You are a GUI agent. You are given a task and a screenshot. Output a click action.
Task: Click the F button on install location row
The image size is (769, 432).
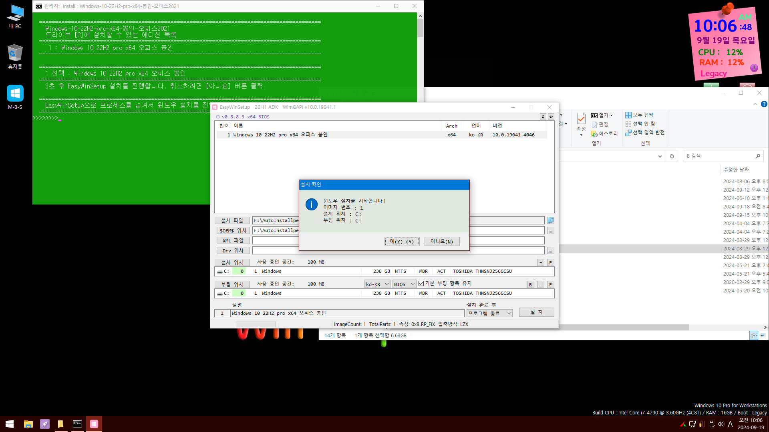pos(551,262)
